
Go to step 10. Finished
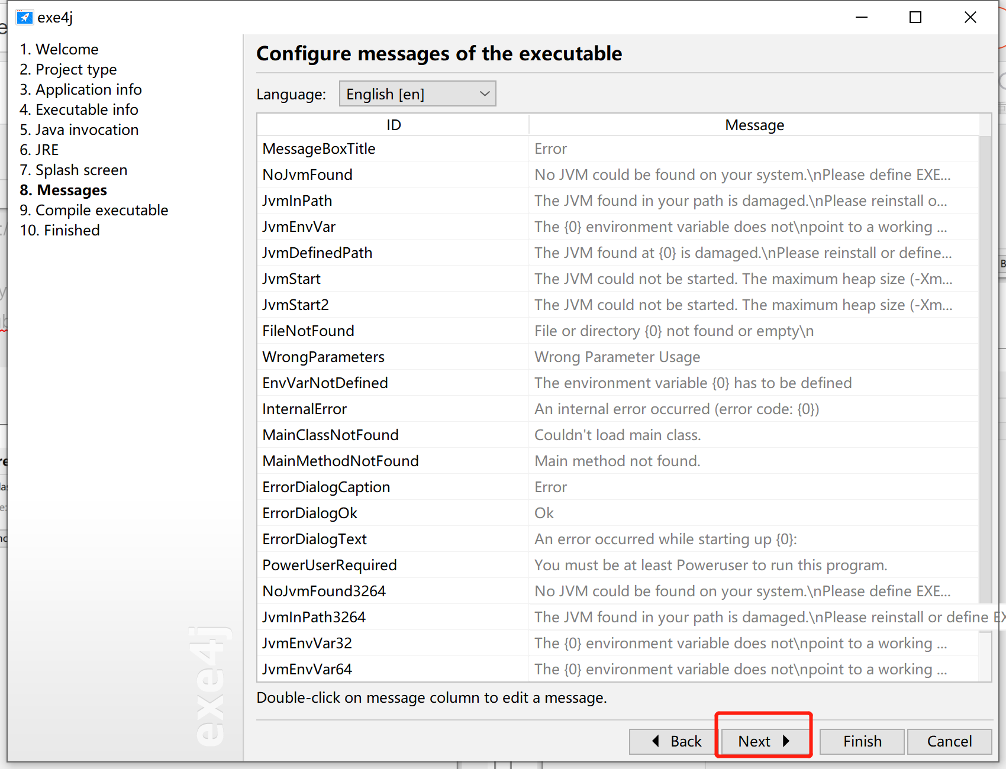(x=59, y=230)
